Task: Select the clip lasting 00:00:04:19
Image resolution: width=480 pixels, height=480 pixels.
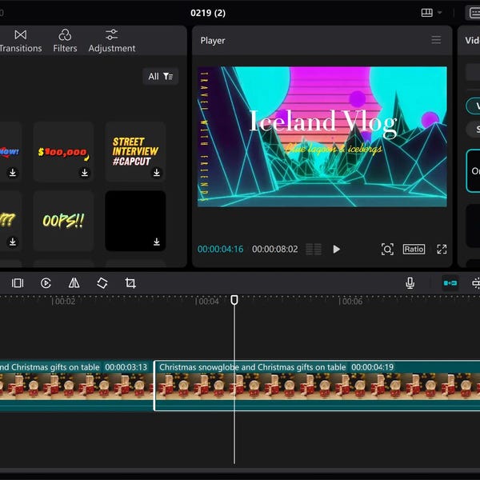Action: point(317,386)
